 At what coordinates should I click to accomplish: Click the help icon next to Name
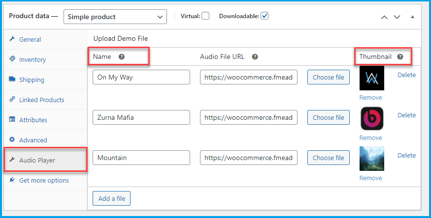(x=122, y=56)
